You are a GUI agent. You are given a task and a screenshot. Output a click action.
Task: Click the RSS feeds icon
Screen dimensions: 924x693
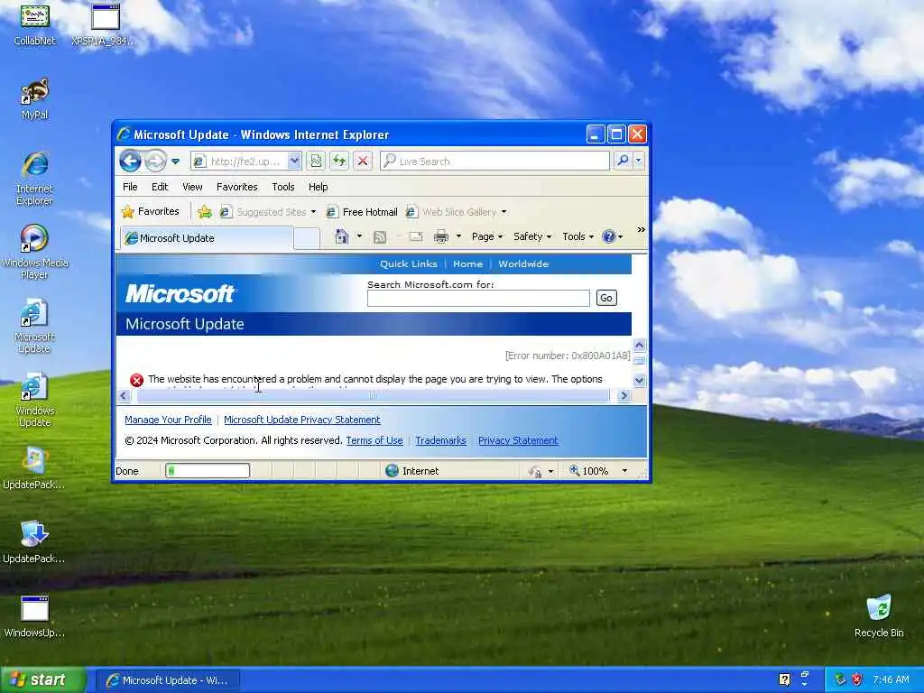(x=380, y=237)
